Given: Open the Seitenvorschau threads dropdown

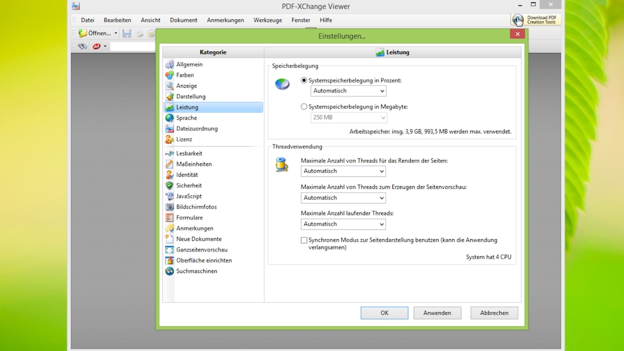Looking at the screenshot, I should pyautogui.click(x=343, y=198).
